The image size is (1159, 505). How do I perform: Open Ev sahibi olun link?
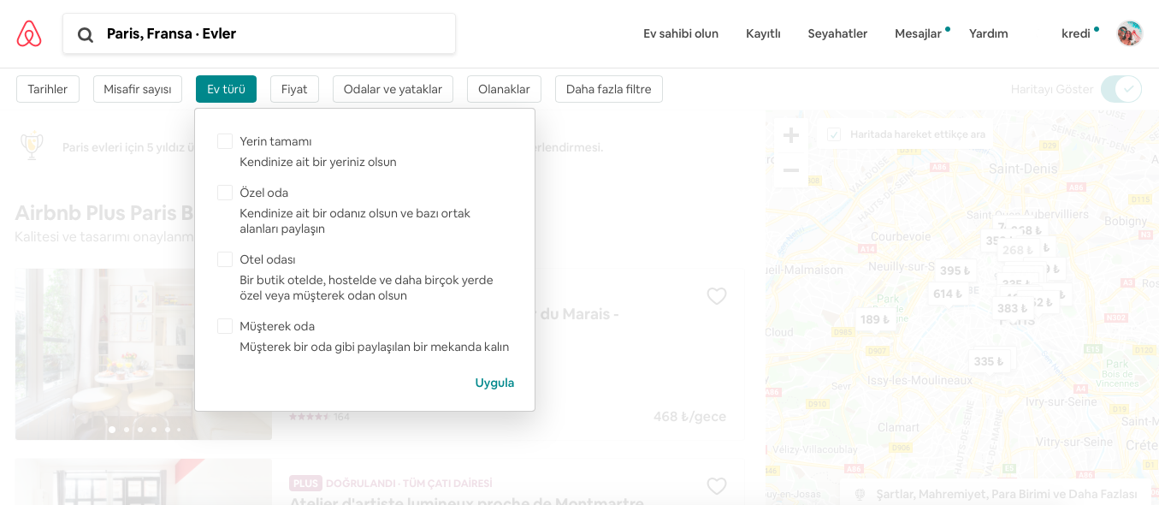click(x=681, y=33)
